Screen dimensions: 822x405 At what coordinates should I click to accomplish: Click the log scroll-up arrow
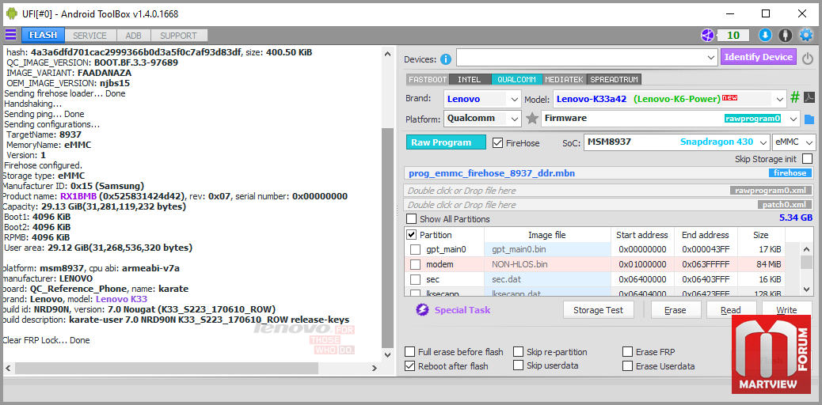[x=387, y=54]
